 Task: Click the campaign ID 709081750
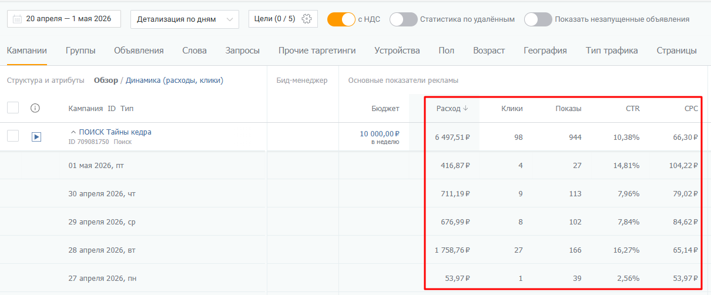(89, 142)
